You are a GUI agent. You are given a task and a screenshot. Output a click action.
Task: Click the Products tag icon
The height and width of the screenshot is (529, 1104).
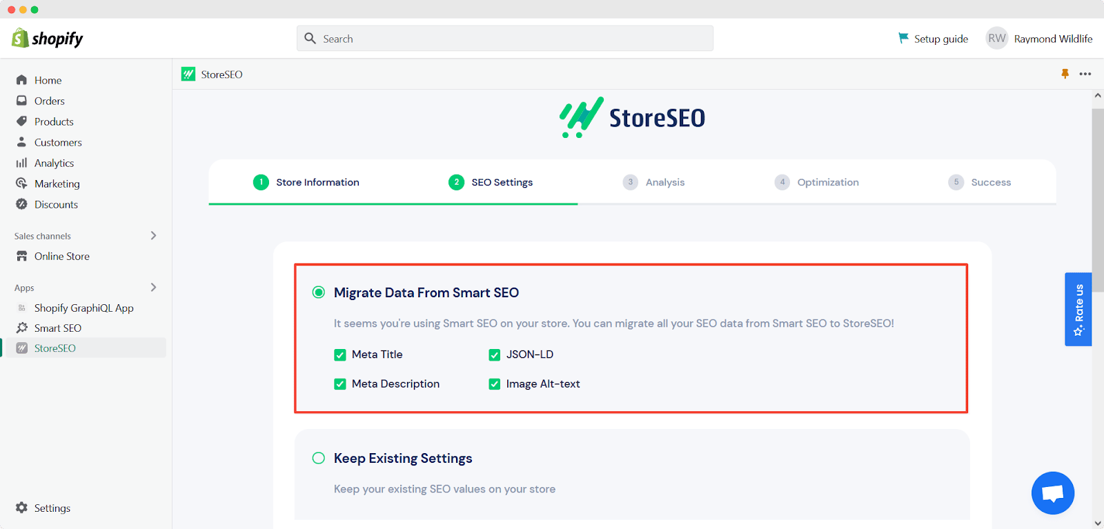[x=21, y=121]
